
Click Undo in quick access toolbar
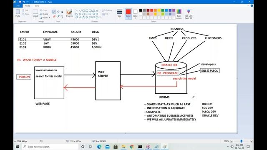click(x=24, y=2)
